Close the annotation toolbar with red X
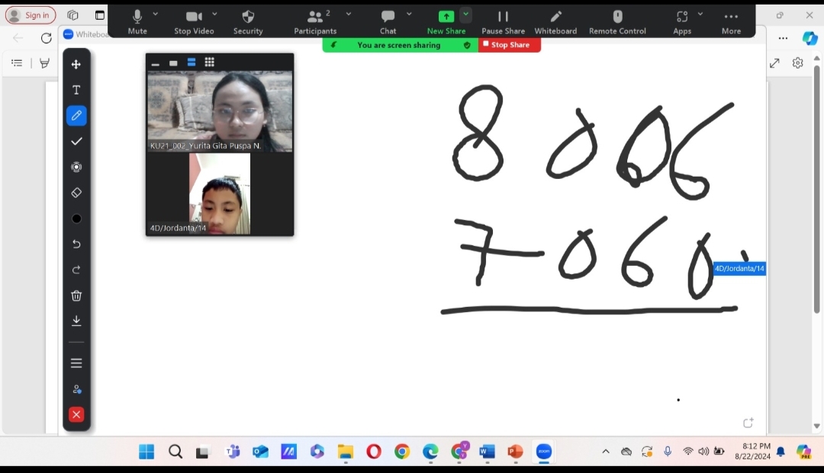This screenshot has height=473, width=824. pyautogui.click(x=76, y=415)
